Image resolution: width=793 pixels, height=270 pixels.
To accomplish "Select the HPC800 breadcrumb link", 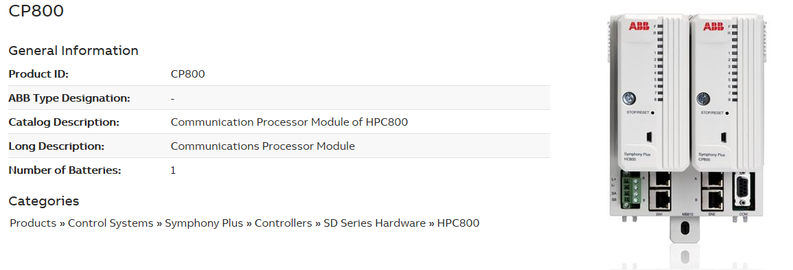I will tap(458, 223).
